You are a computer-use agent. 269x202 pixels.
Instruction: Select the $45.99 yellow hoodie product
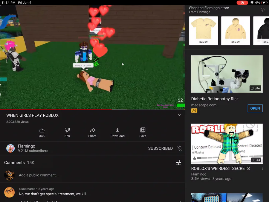(x=236, y=31)
